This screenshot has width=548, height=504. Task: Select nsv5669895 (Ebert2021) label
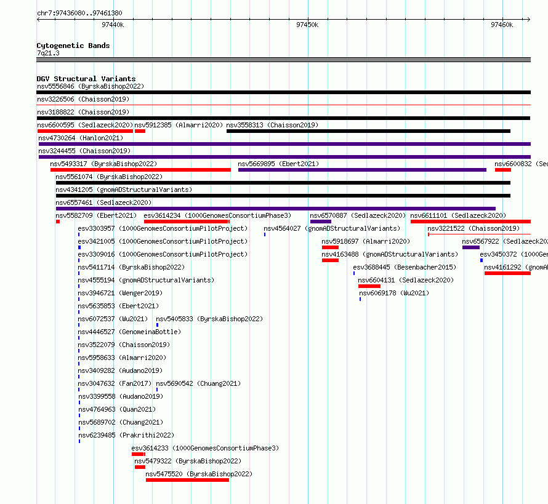278,164
